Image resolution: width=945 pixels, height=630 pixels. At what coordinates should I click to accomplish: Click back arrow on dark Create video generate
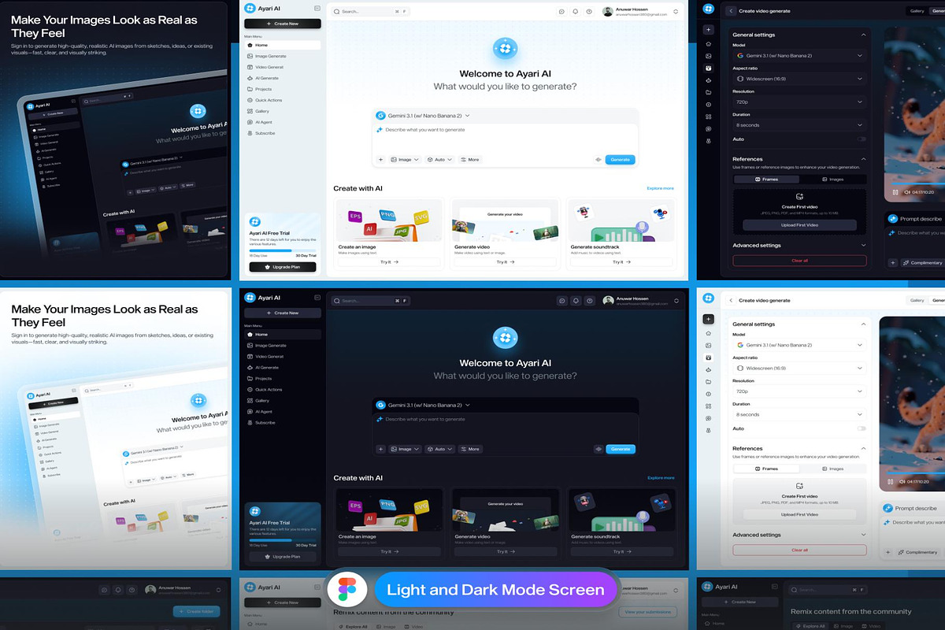click(731, 11)
